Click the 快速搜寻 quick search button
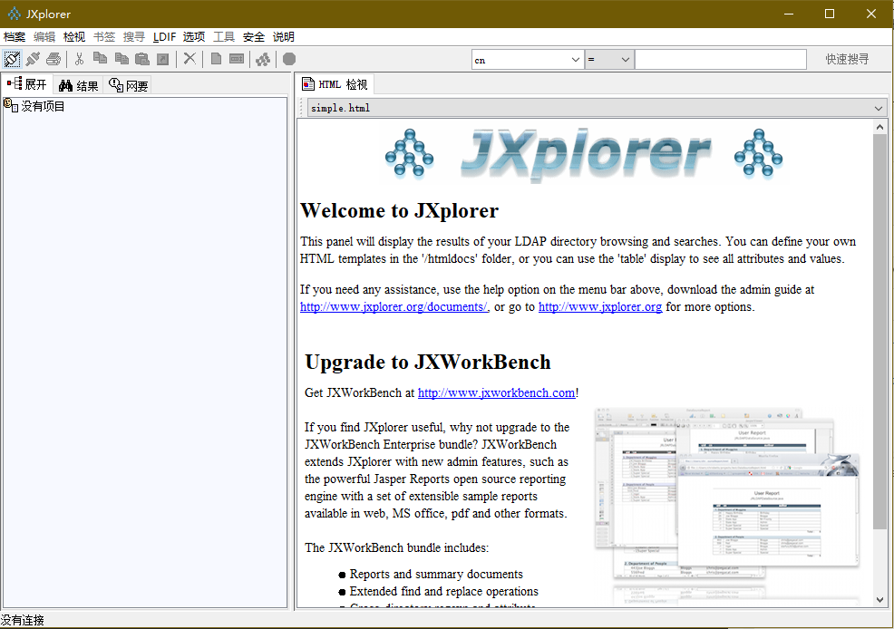Viewport: 894px width, 629px height. [846, 60]
